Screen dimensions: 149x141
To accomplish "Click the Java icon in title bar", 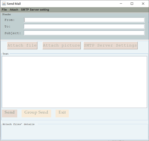I will click(4, 4).
